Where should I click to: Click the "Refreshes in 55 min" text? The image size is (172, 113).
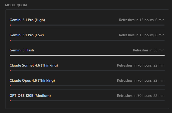pyautogui.click(x=149, y=50)
